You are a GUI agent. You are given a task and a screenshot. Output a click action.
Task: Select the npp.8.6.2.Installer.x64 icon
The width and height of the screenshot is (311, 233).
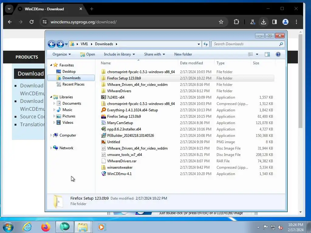[x=103, y=129]
